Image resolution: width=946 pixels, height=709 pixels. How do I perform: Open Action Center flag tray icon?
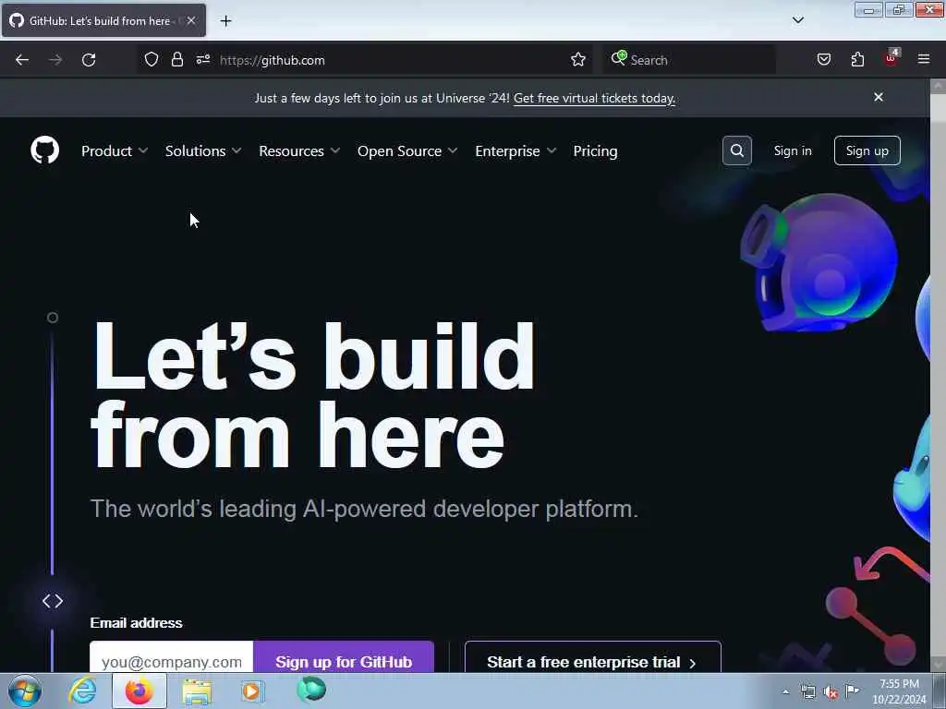point(852,691)
